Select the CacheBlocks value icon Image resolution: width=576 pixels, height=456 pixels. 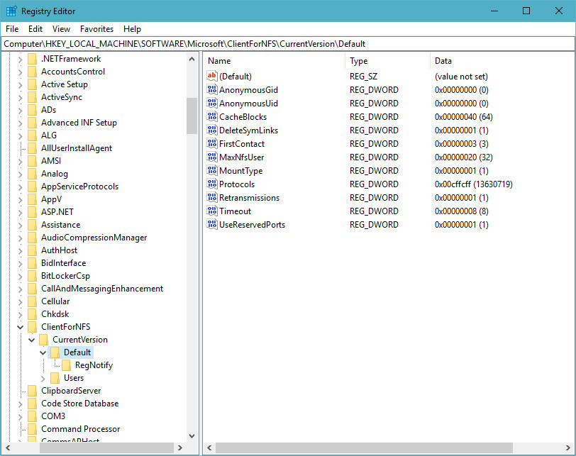click(211, 117)
